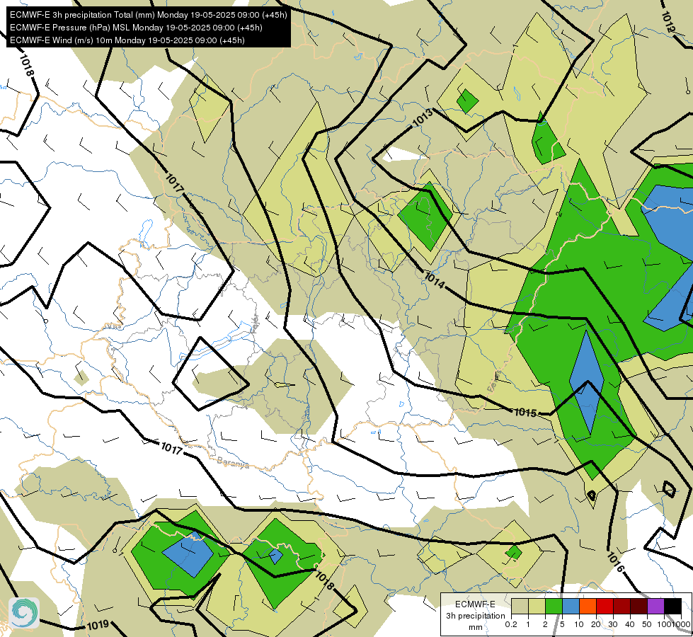Click the 0.2 legend scale value
The height and width of the screenshot is (637, 693).
[511, 624]
